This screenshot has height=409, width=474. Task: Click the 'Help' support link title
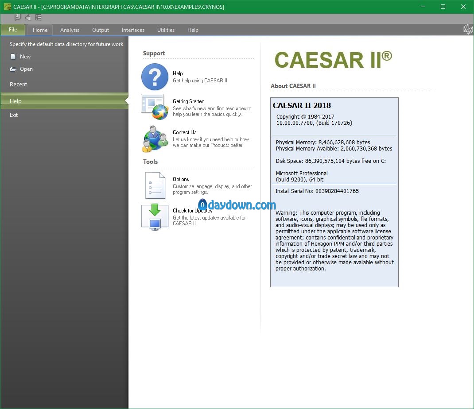[x=178, y=73]
